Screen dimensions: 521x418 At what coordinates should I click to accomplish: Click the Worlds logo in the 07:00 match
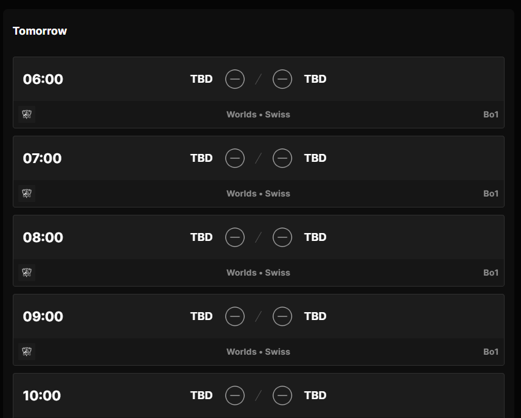27,193
